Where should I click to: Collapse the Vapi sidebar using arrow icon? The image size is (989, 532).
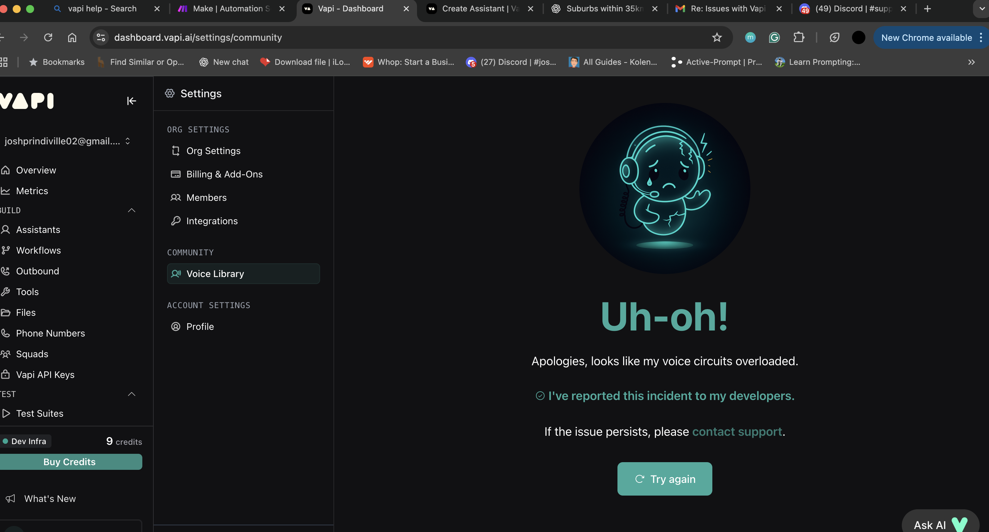pyautogui.click(x=131, y=101)
